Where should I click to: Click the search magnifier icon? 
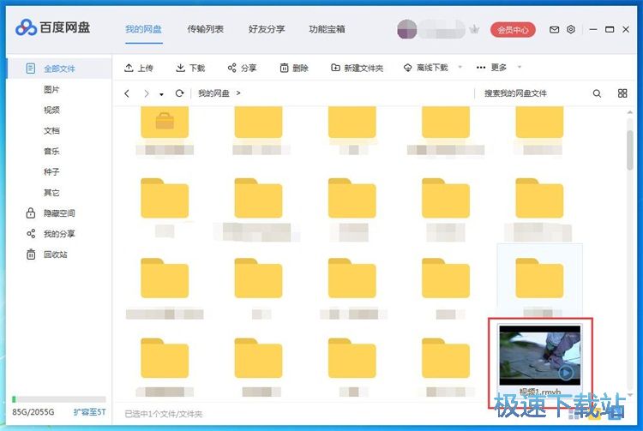[598, 93]
